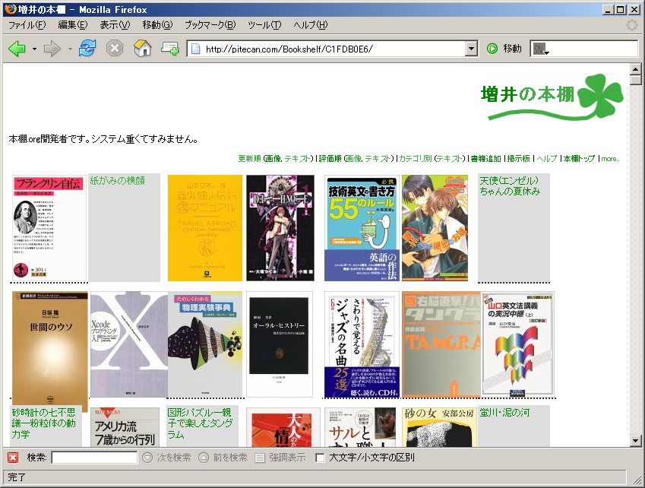
Task: Click the 評価順 link
Action: click(x=330, y=158)
